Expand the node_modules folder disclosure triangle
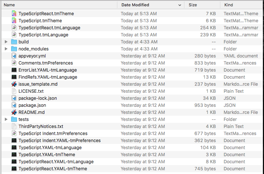Viewport: 264px width, 174px height. tap(6, 49)
